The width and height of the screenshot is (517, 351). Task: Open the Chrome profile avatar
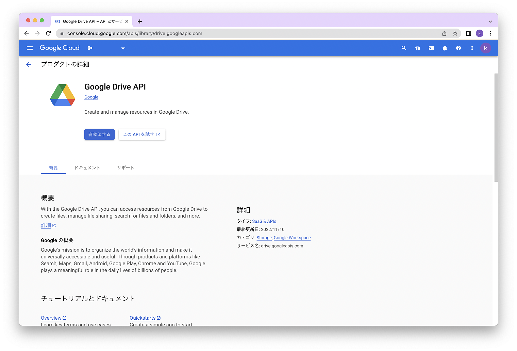[x=480, y=33]
